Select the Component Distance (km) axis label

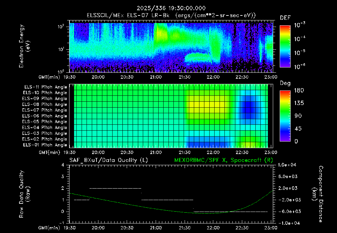coord(318,194)
